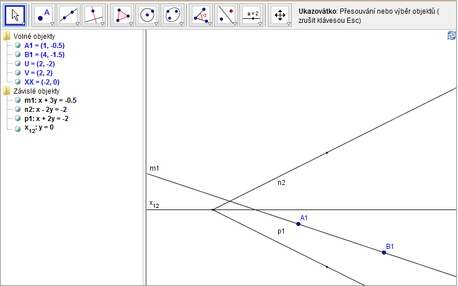Viewport: 458px width, 286px height.
Task: Click the p1 line label
Action: [281, 231]
